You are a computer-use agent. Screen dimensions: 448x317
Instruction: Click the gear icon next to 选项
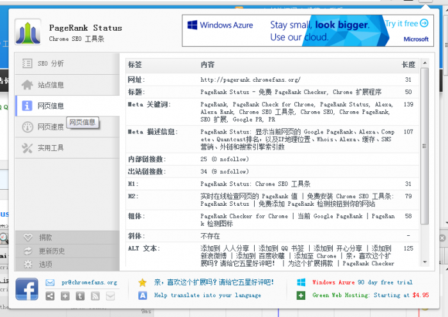28,264
